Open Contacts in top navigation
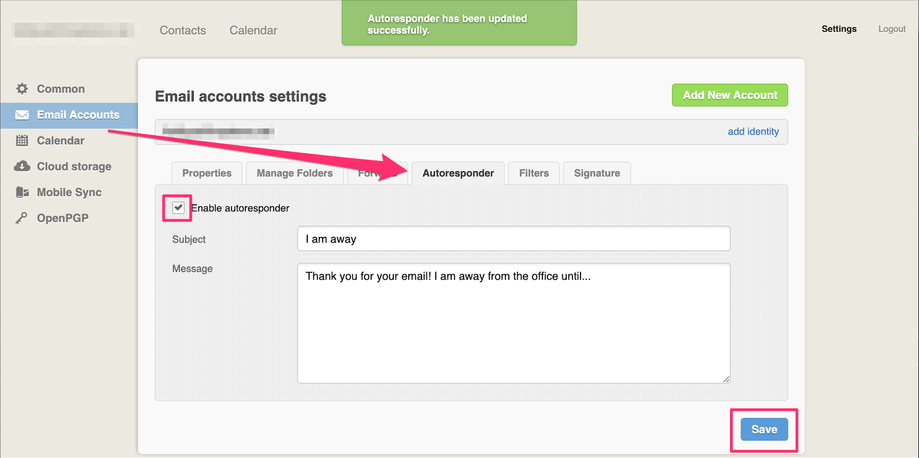This screenshot has width=919, height=458. point(182,30)
